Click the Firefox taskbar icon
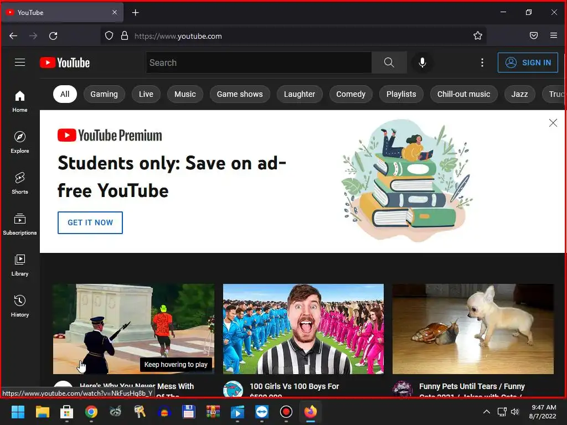567x425 pixels. [x=311, y=412]
